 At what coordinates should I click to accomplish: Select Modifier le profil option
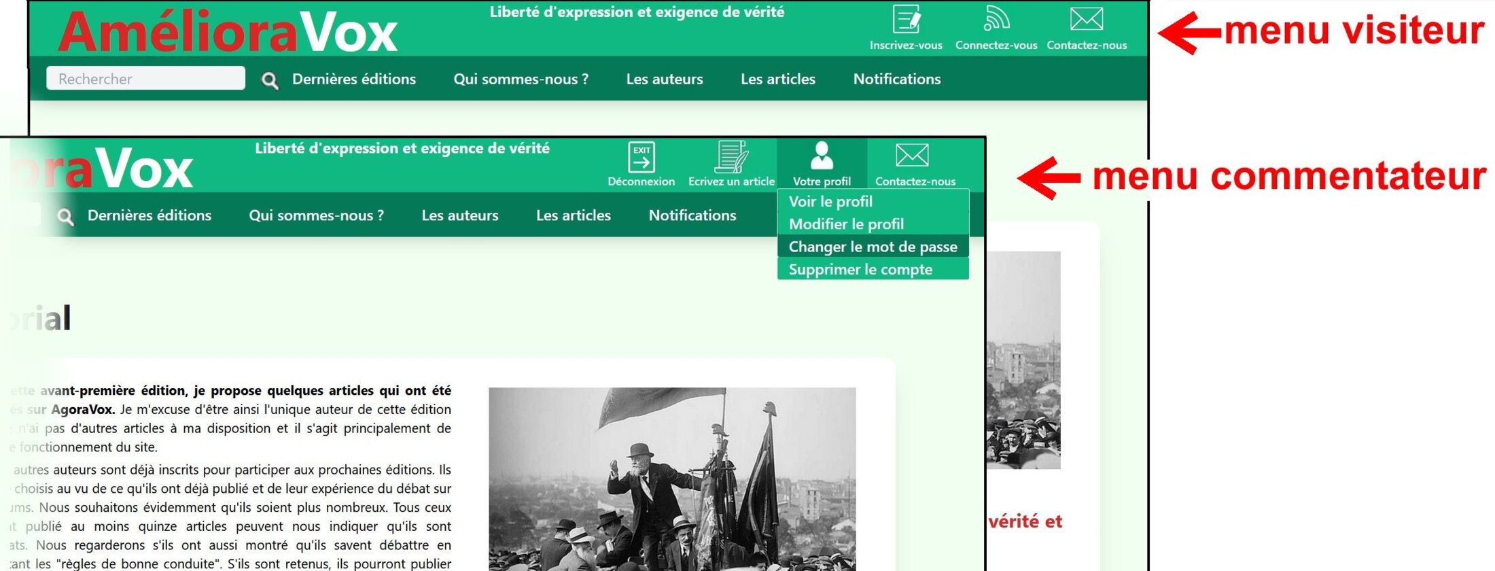pos(846,224)
